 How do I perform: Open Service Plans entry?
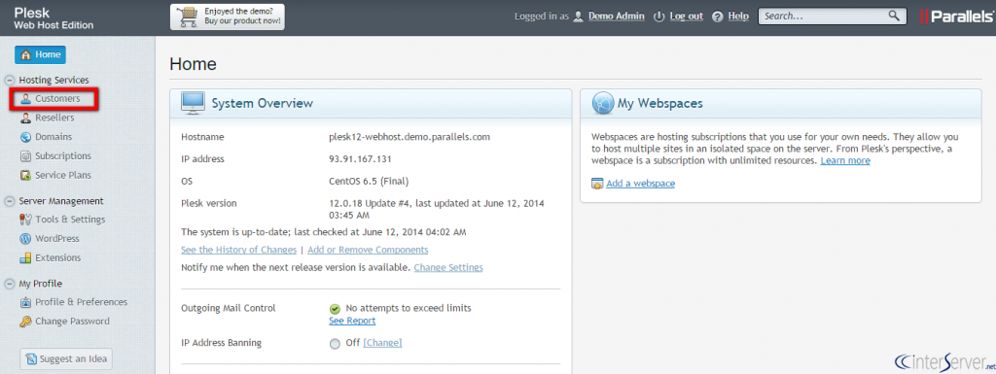click(x=63, y=175)
